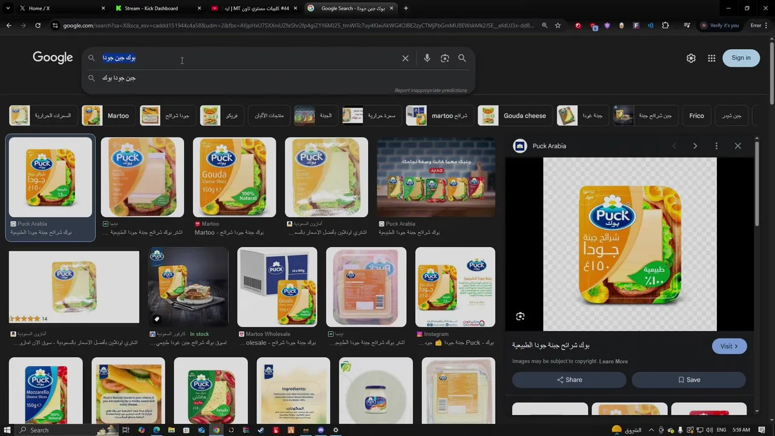Click the Google logo
Screen dimensions: 775x436
53,58
